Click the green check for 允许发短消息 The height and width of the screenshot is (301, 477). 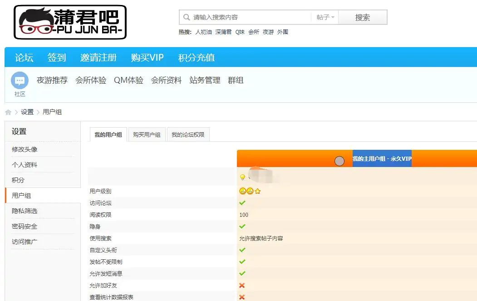242,273
